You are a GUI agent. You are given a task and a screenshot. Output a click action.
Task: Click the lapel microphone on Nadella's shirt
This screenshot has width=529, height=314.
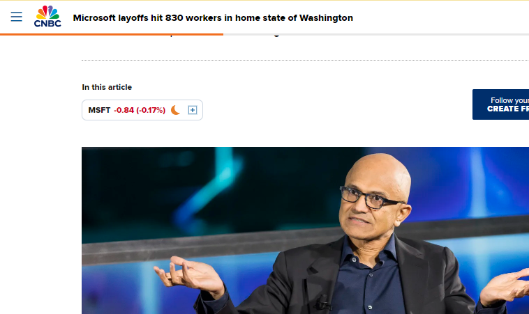322,303
